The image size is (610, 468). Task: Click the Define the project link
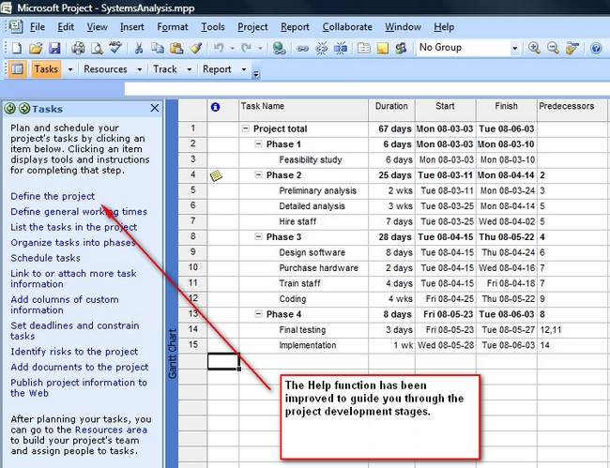click(53, 196)
